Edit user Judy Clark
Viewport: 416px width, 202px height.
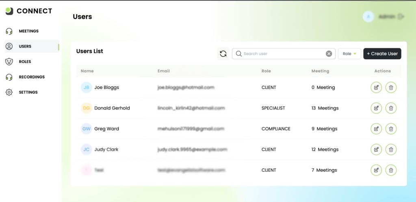pyautogui.click(x=376, y=149)
